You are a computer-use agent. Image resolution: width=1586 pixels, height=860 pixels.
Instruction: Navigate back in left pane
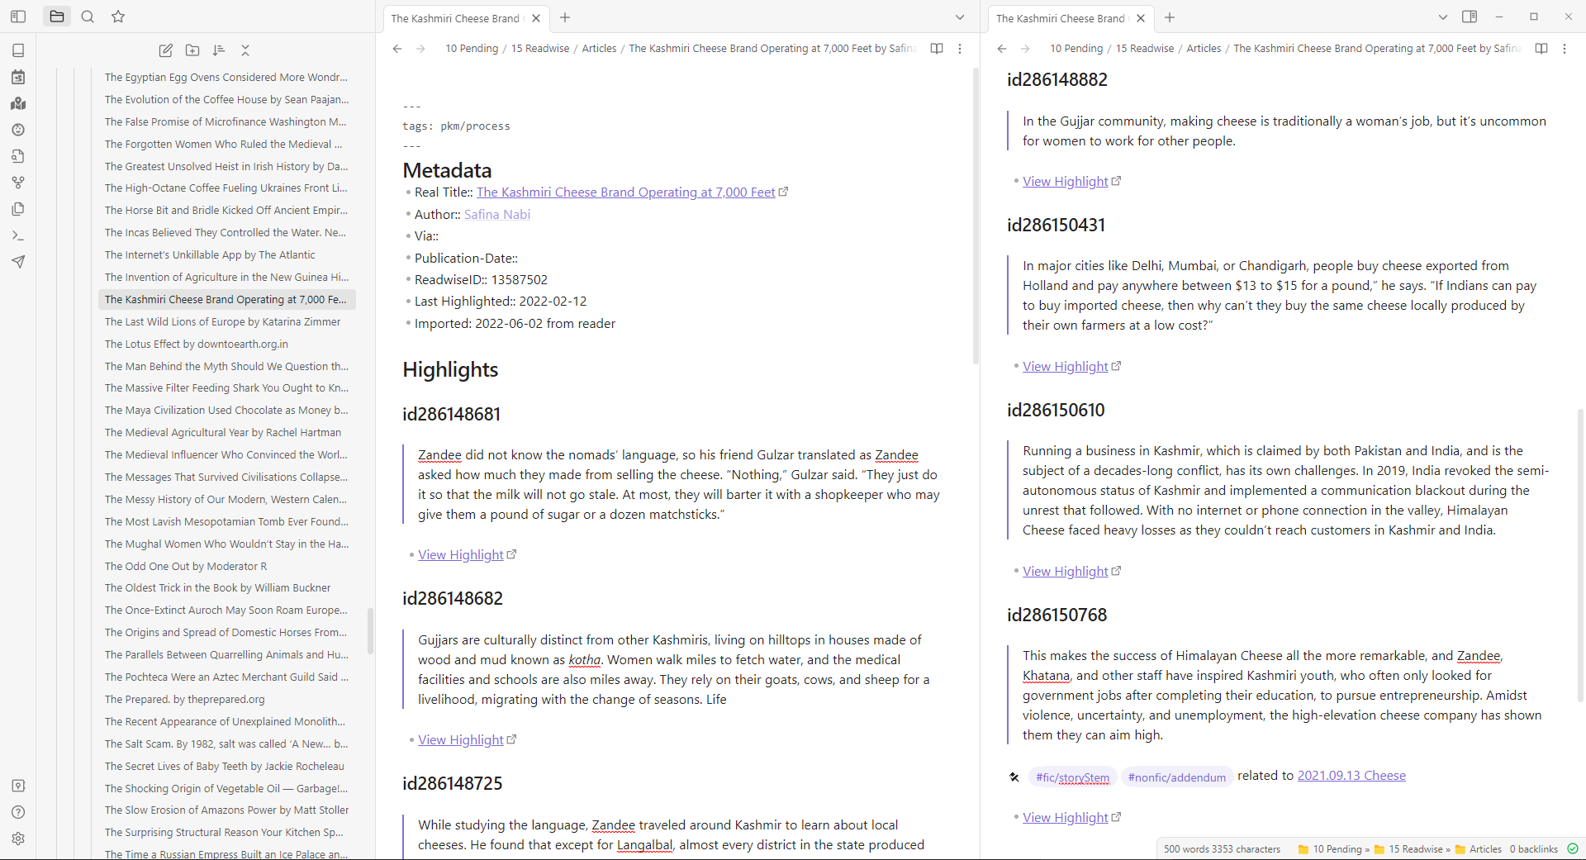397,49
